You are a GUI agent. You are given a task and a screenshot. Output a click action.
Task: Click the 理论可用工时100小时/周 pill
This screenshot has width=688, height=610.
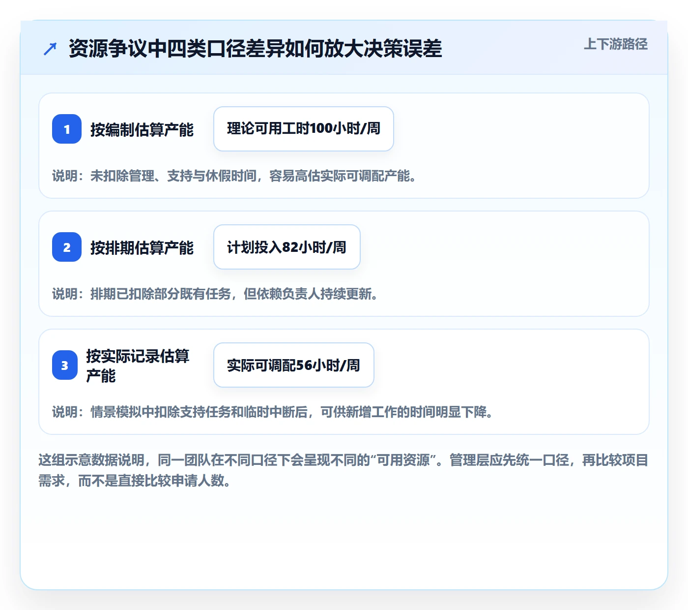[x=304, y=129]
